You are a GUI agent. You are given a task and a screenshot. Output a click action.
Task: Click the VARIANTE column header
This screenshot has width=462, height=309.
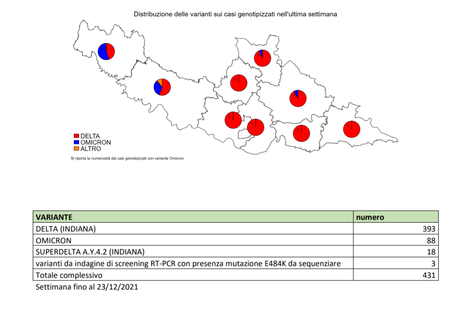click(54, 217)
